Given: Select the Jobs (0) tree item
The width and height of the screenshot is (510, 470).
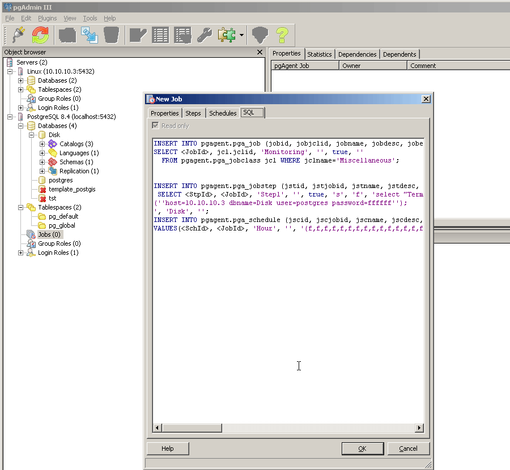Looking at the screenshot, I should point(49,234).
